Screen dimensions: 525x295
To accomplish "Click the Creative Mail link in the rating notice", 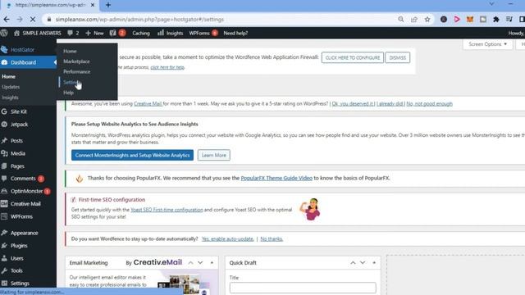I will 148,104.
